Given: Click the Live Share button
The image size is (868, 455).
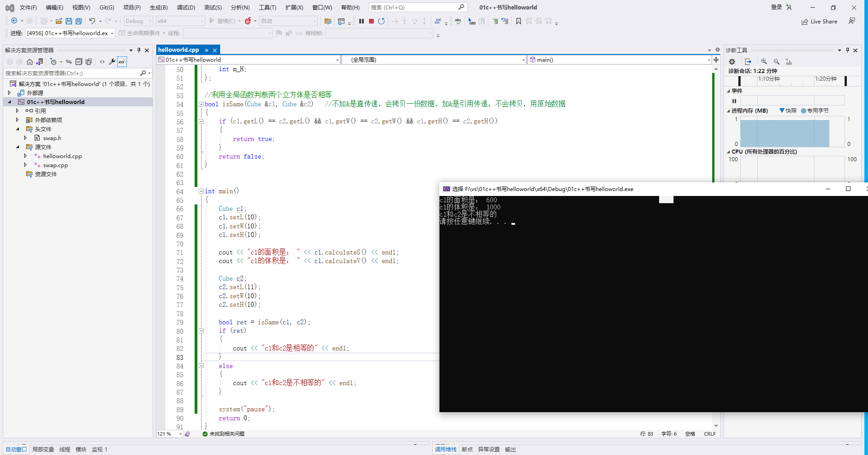Looking at the screenshot, I should [x=819, y=22].
